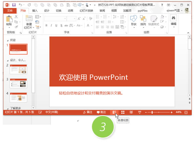Toggle the Notes (备注) pane
The image size is (194, 142).
pyautogui.click(x=88, y=112)
